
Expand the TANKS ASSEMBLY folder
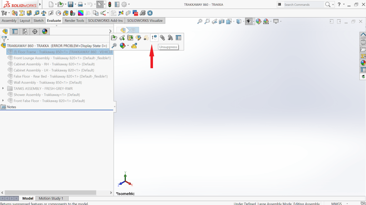coord(3,89)
